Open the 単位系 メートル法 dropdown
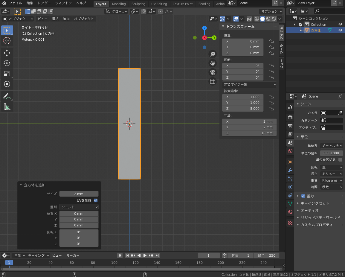The image size is (345, 277). 331,146
